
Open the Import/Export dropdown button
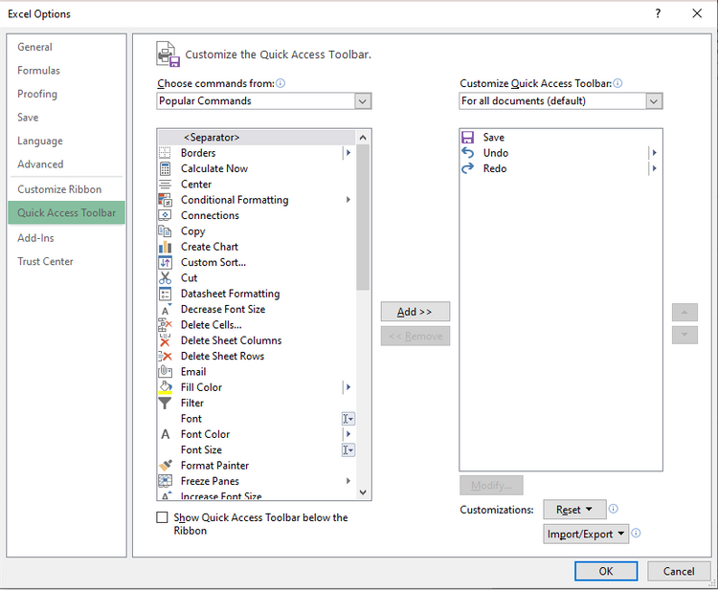(x=586, y=534)
